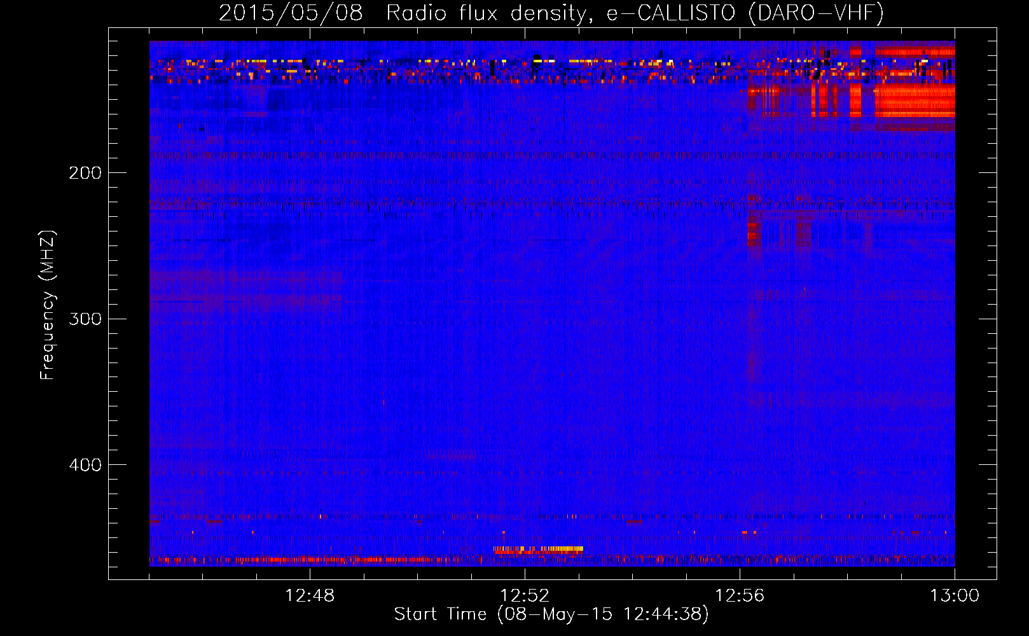Screen dimensions: 1029x636
Task: Select the "12:48" time tick label
Action: coord(310,596)
